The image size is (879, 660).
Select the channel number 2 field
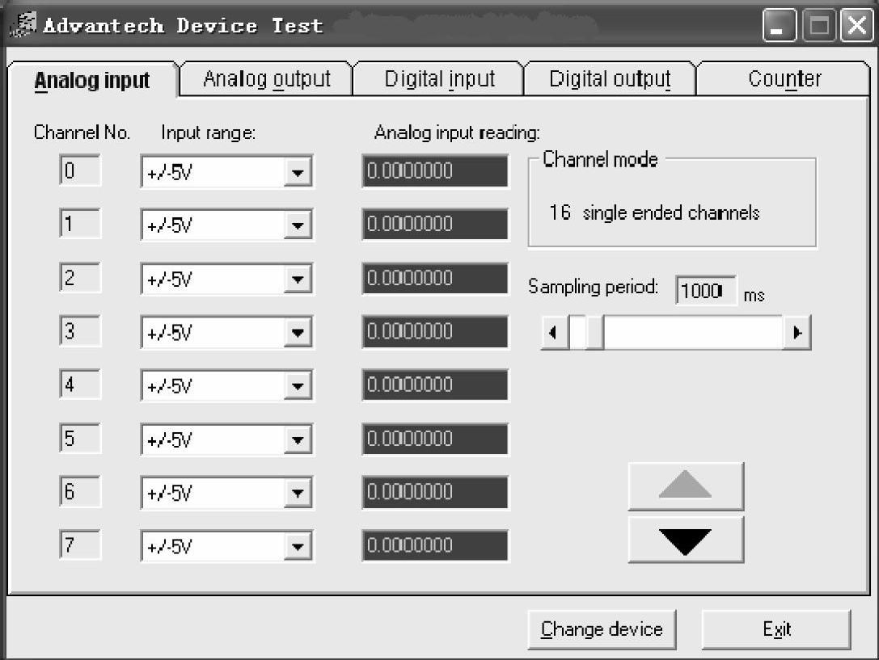coord(80,278)
